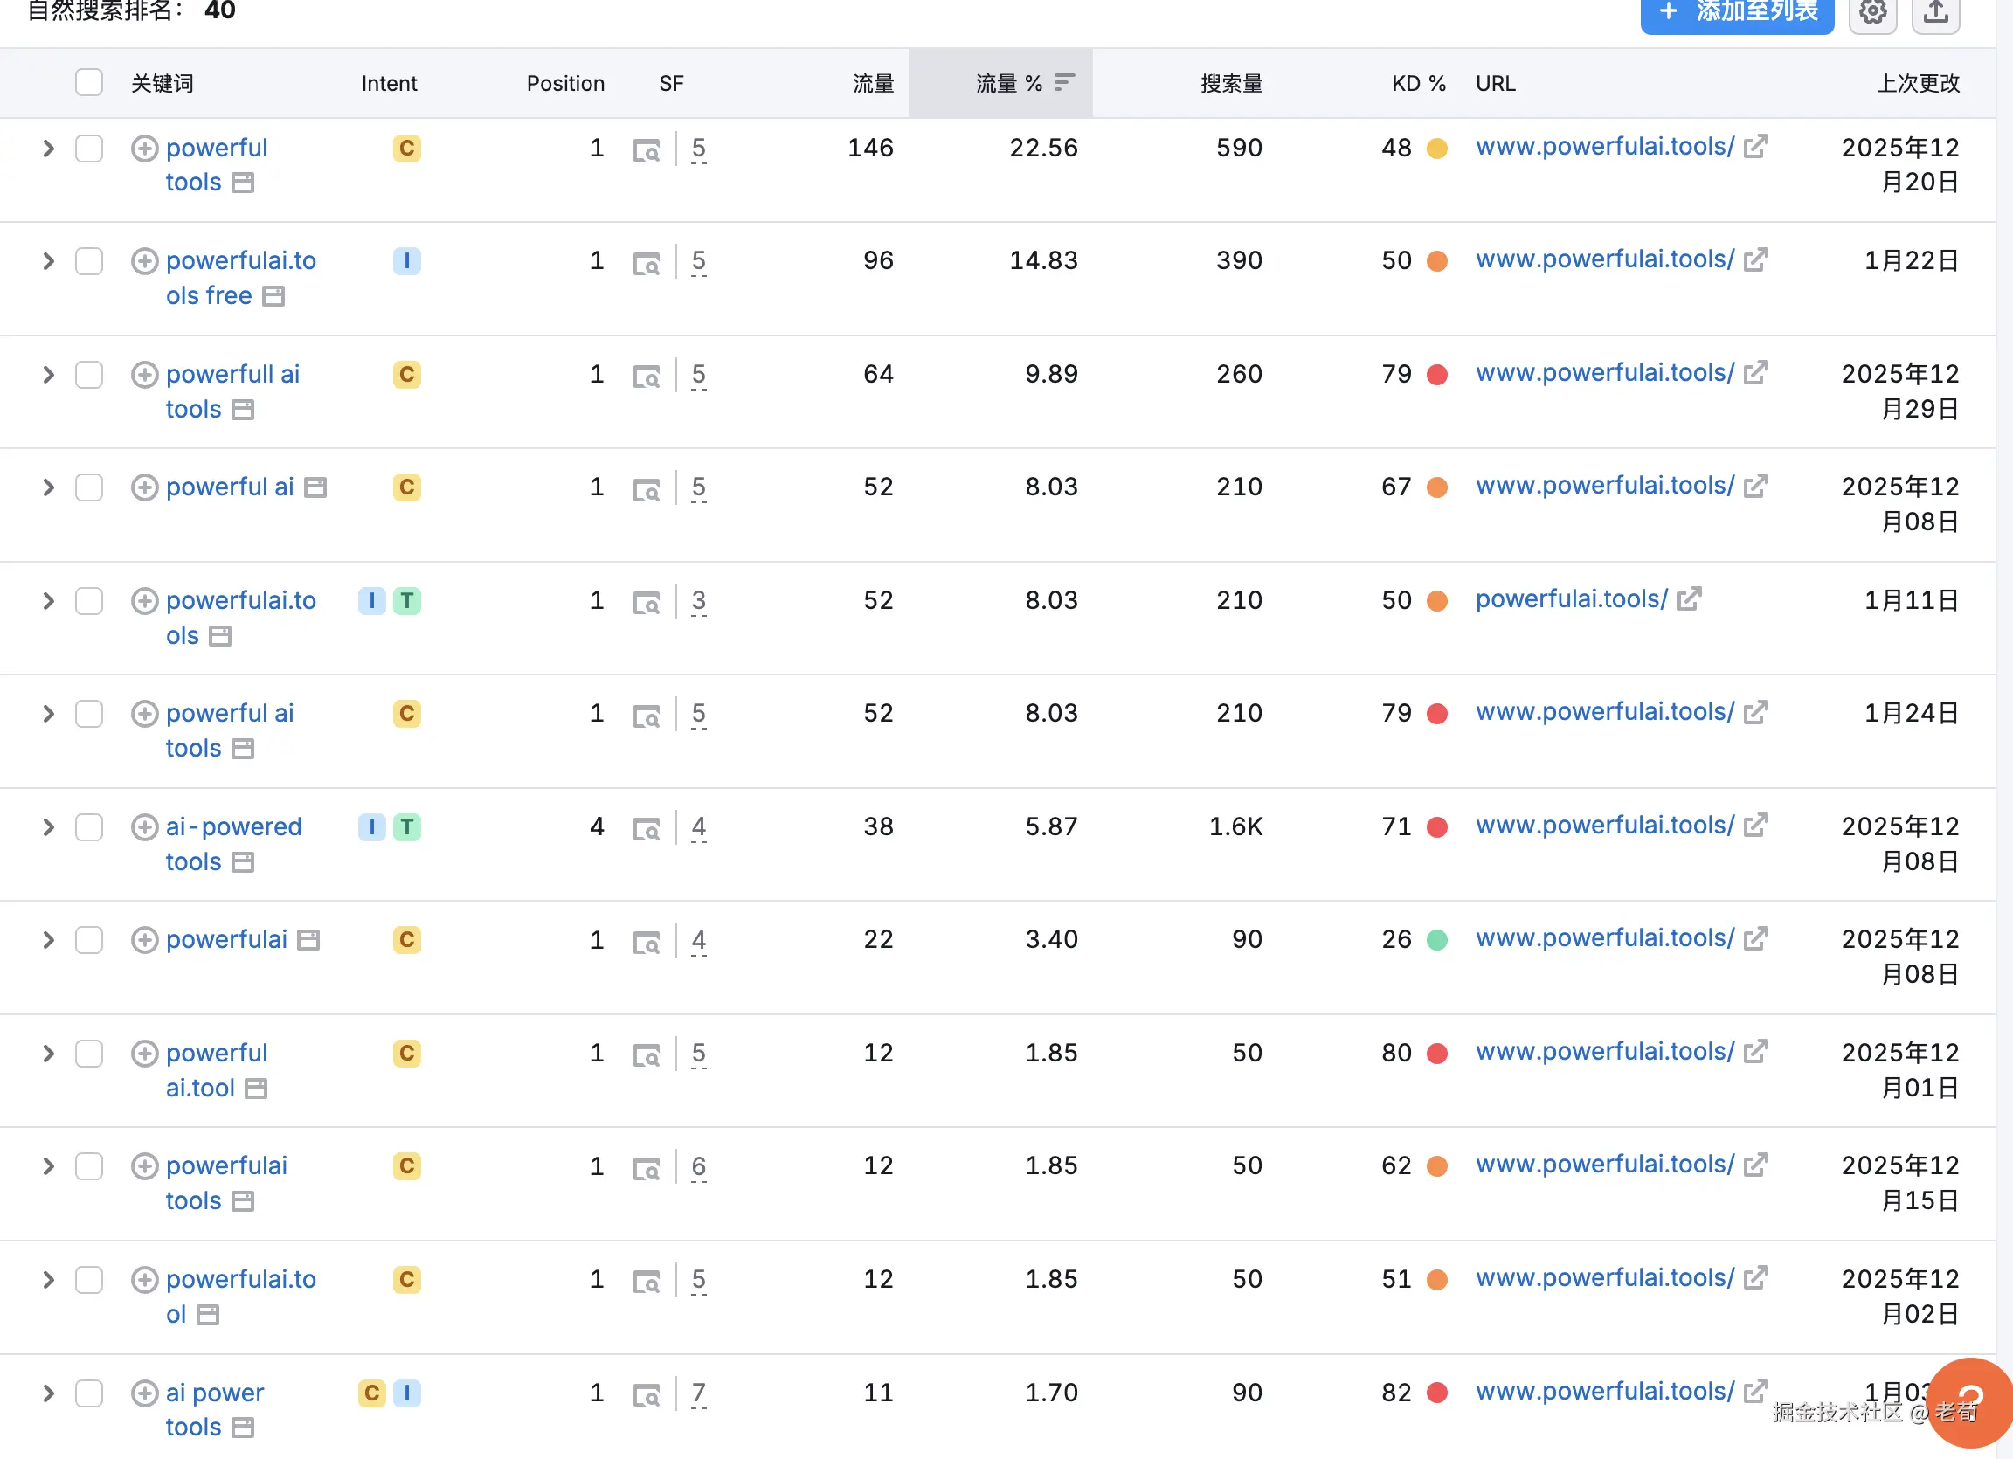Open external link icon for powerfulai.tools/ URL
This screenshot has height=1459, width=2013.
click(x=1689, y=599)
